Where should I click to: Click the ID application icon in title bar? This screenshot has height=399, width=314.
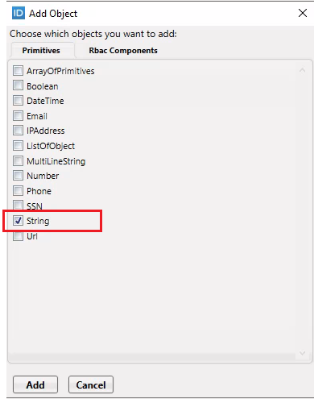click(x=19, y=13)
